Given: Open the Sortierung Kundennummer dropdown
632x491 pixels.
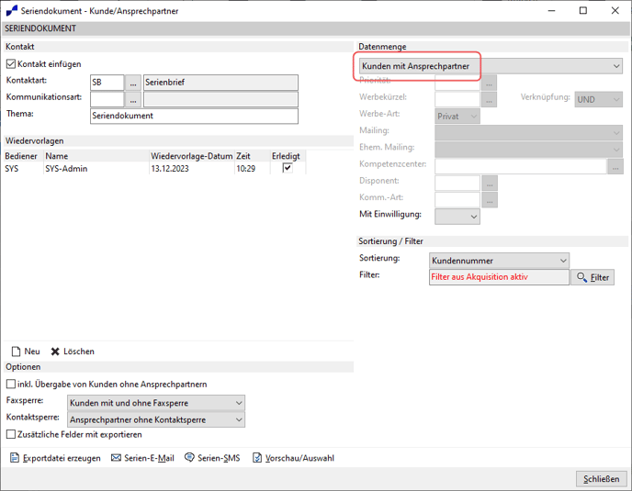Looking at the screenshot, I should tap(499, 261).
